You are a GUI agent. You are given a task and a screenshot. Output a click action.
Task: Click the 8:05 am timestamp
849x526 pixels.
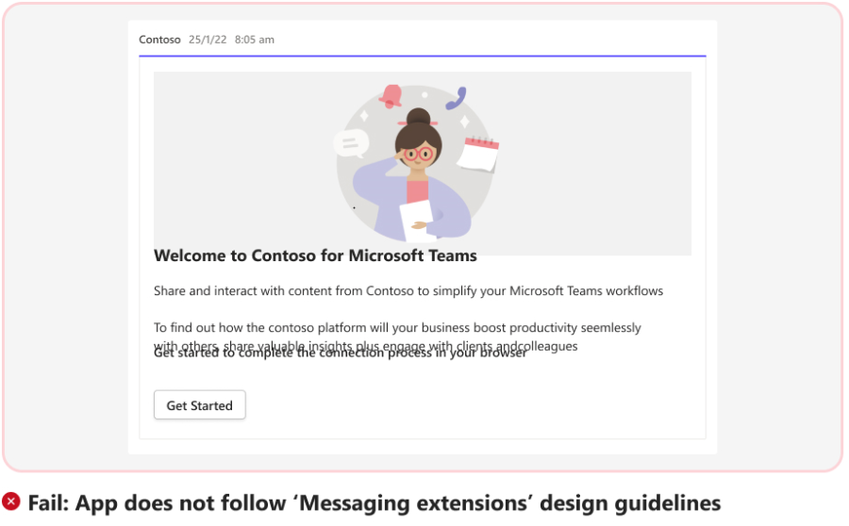pos(255,40)
